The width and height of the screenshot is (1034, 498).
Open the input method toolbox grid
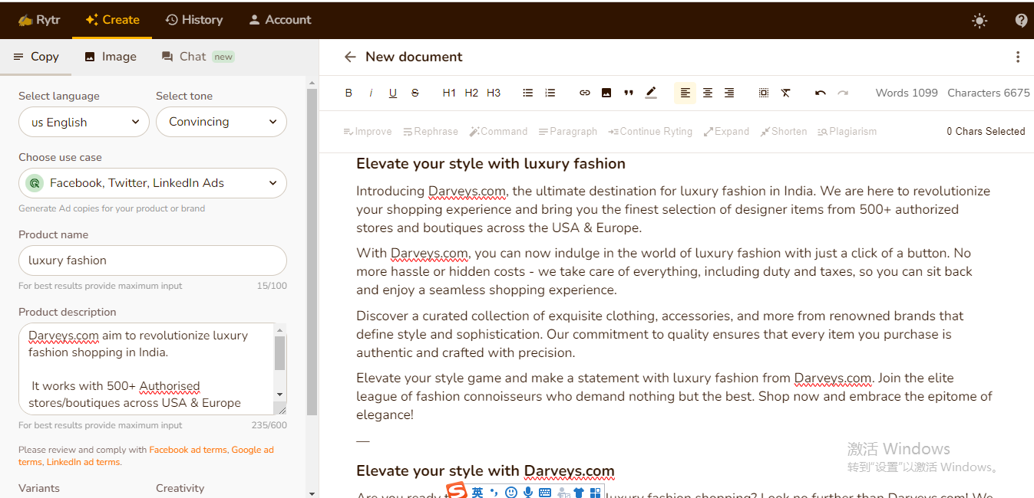pos(596,492)
